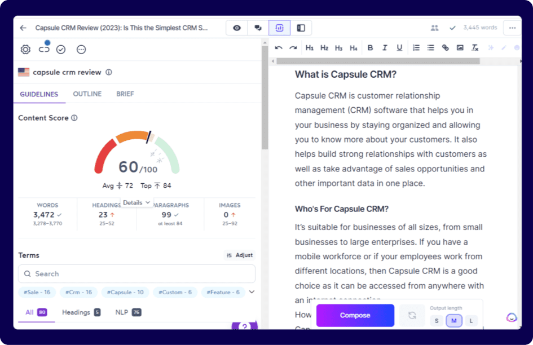This screenshot has height=345, width=533.
Task: Insert a bulleted list
Action: [x=431, y=48]
